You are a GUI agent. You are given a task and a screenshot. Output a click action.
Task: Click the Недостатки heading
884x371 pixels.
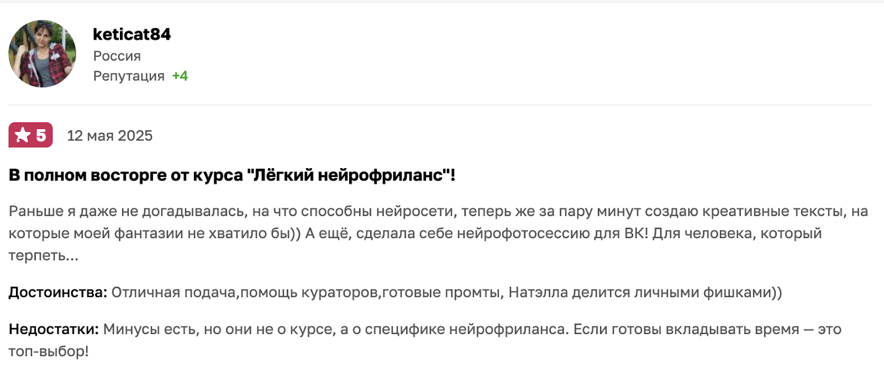click(53, 329)
